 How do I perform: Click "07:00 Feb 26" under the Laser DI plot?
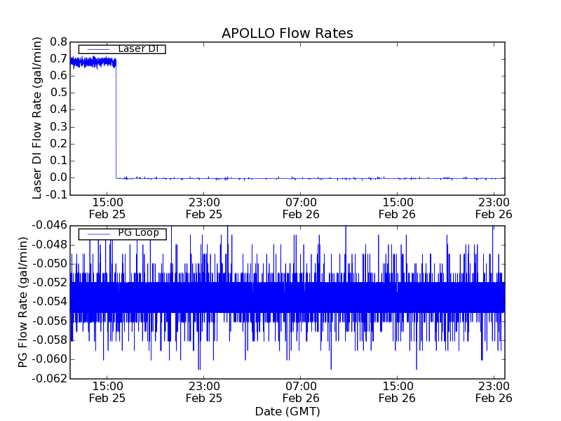tap(301, 208)
